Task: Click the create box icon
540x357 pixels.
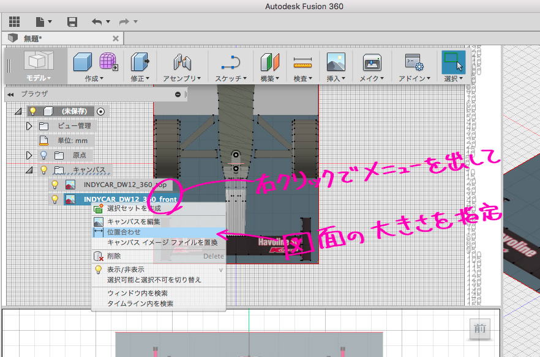Action: pos(83,62)
